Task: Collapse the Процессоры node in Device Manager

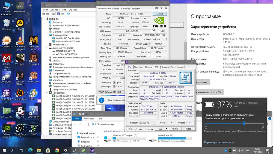Action: click(x=47, y=93)
